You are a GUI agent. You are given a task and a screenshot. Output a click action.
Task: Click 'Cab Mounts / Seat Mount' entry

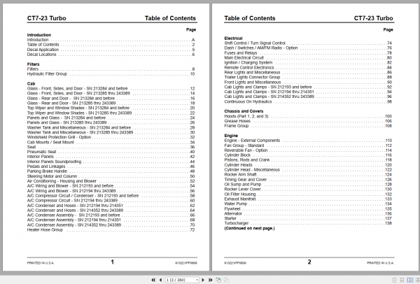pyautogui.click(x=50, y=142)
